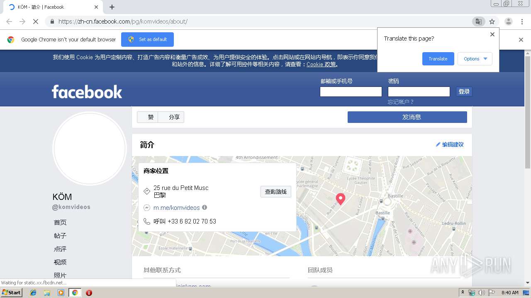
Task: Open the 忘记帐户 forgot account link
Action: (401, 102)
